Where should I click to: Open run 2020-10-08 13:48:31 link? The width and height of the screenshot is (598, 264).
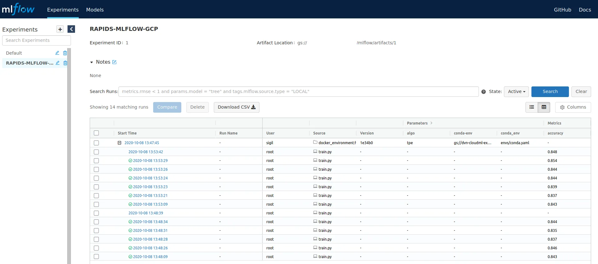[x=150, y=231]
